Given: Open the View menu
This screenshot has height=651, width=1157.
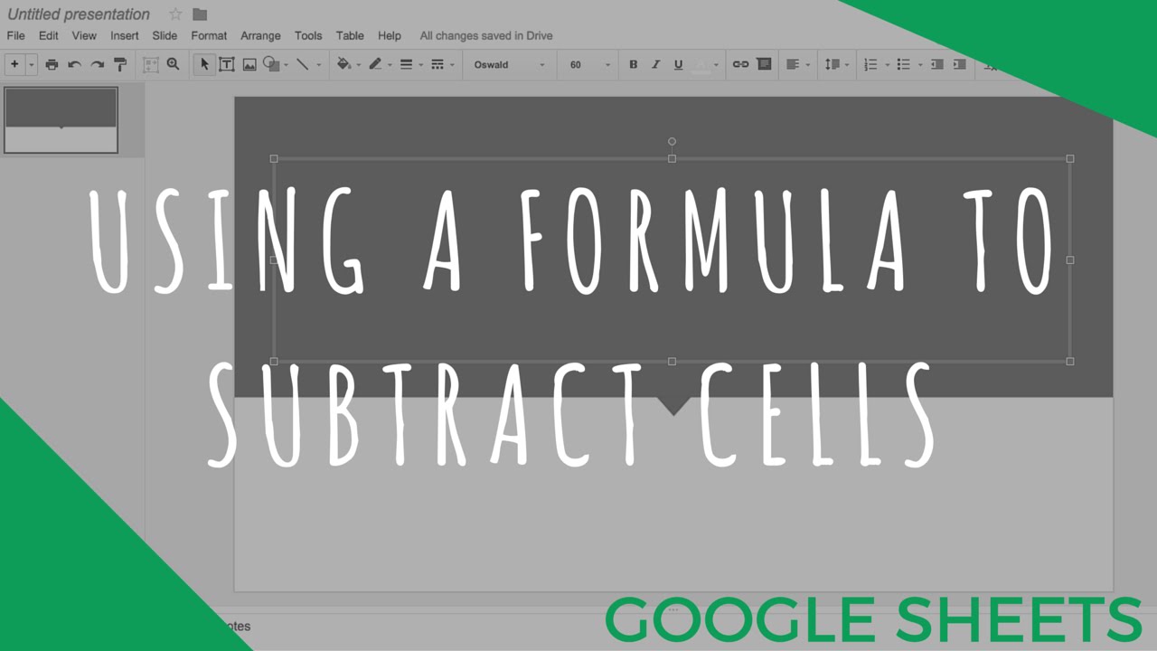Looking at the screenshot, I should 84,35.
